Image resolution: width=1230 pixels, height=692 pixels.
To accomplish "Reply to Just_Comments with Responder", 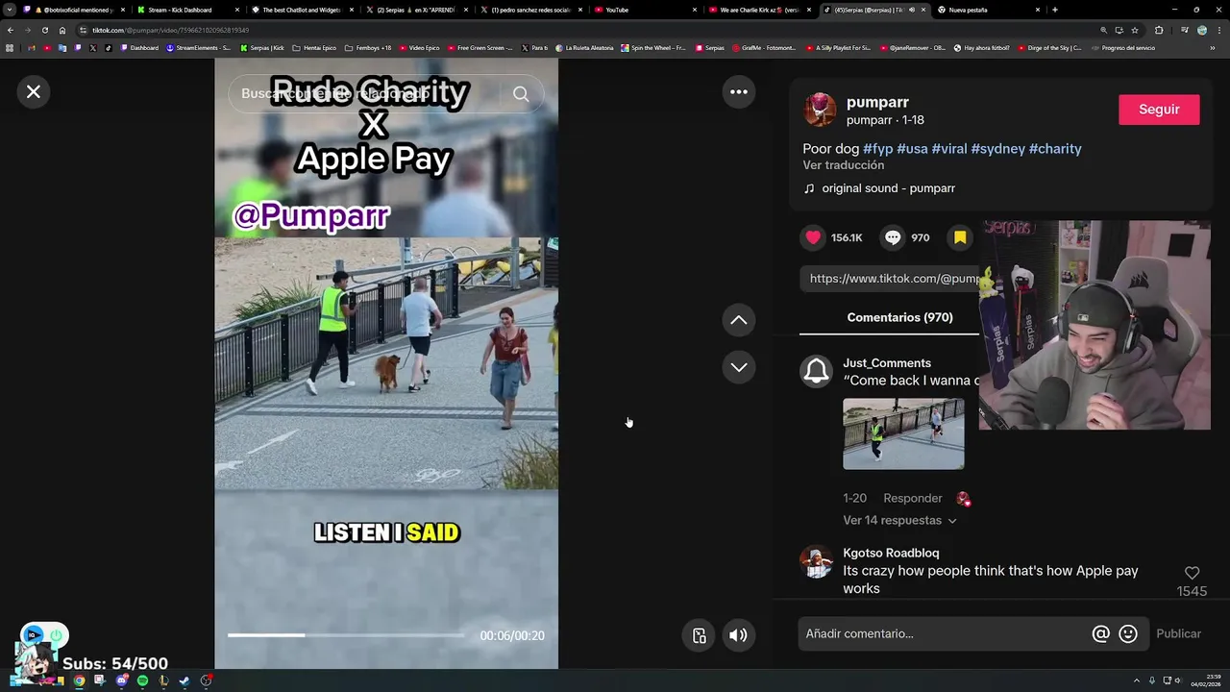I will tap(913, 498).
